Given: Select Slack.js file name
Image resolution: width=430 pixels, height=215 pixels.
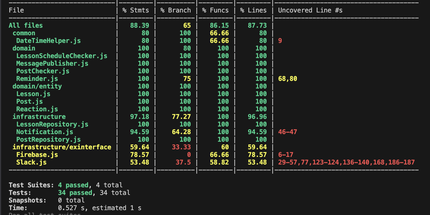Looking at the screenshot, I should pos(31,162).
